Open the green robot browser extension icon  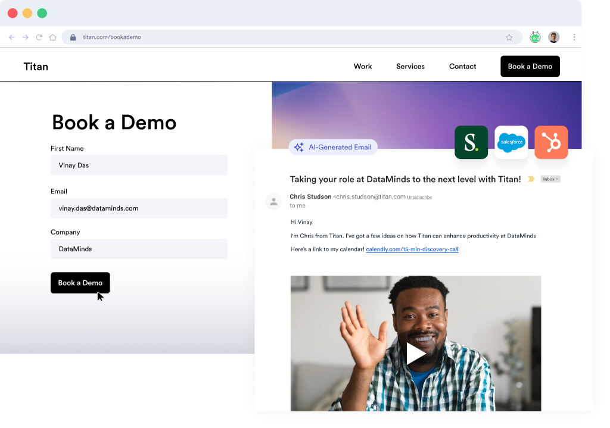point(534,37)
